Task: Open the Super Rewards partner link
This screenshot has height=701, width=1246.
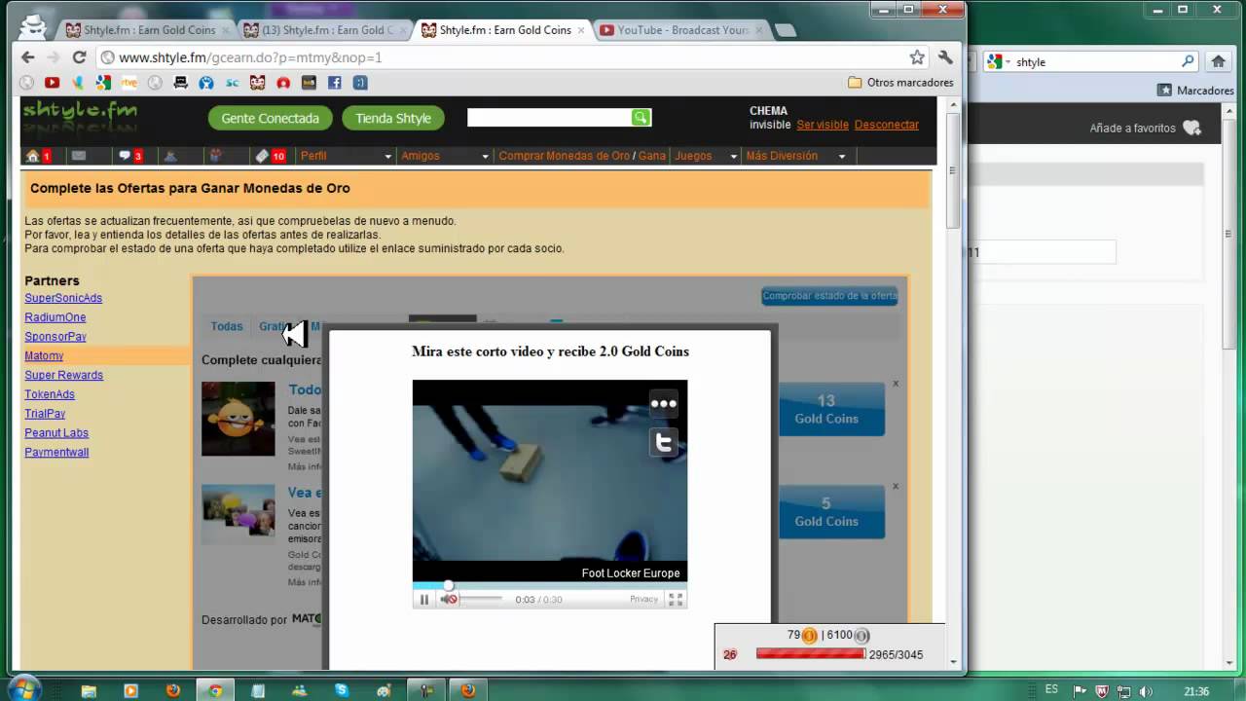Action: [x=63, y=375]
